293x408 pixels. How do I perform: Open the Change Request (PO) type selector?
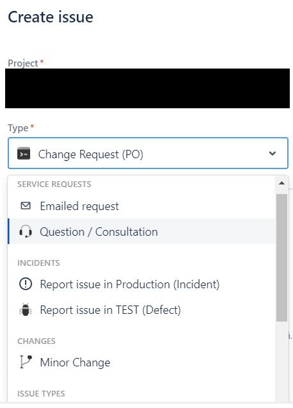coord(148,153)
